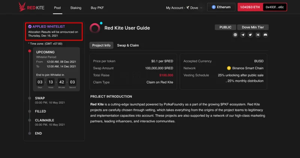
Task: Open the Telegram icon link
Action: (x=243, y=35)
